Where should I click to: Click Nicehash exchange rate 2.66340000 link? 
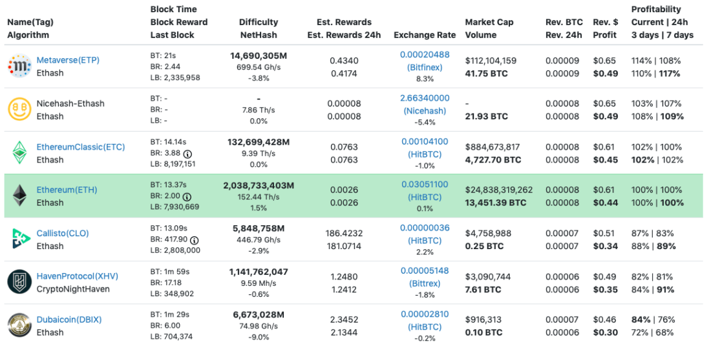pyautogui.click(x=425, y=98)
